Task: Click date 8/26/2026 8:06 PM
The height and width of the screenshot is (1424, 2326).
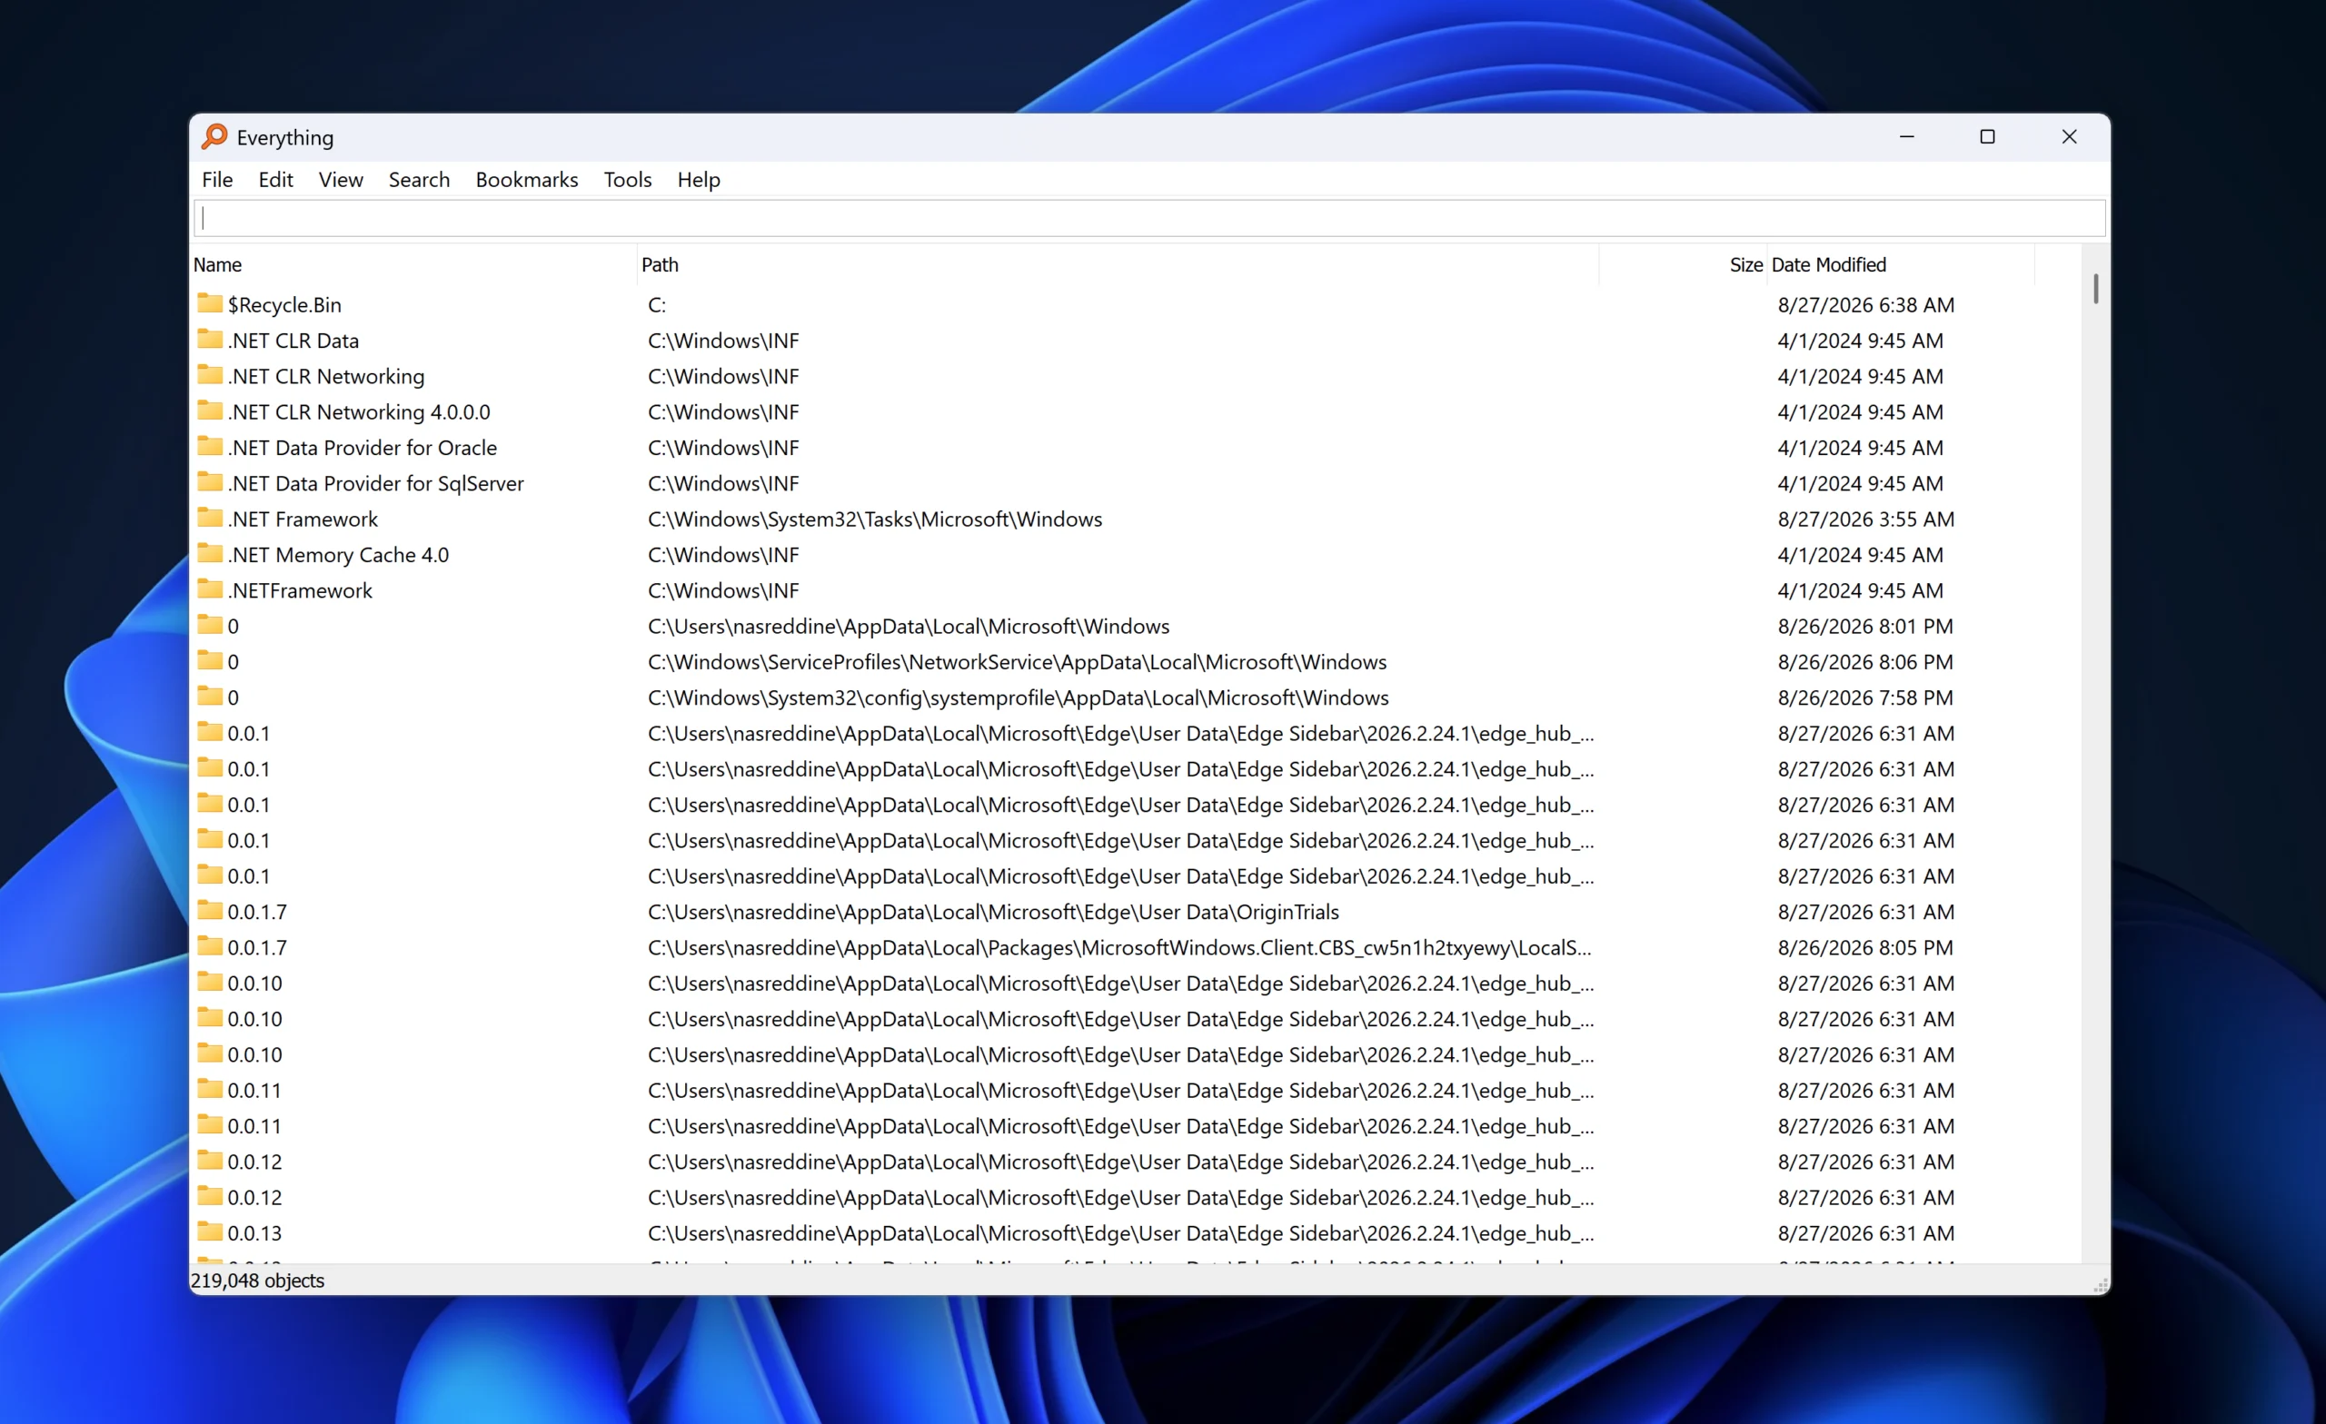Action: (1864, 662)
